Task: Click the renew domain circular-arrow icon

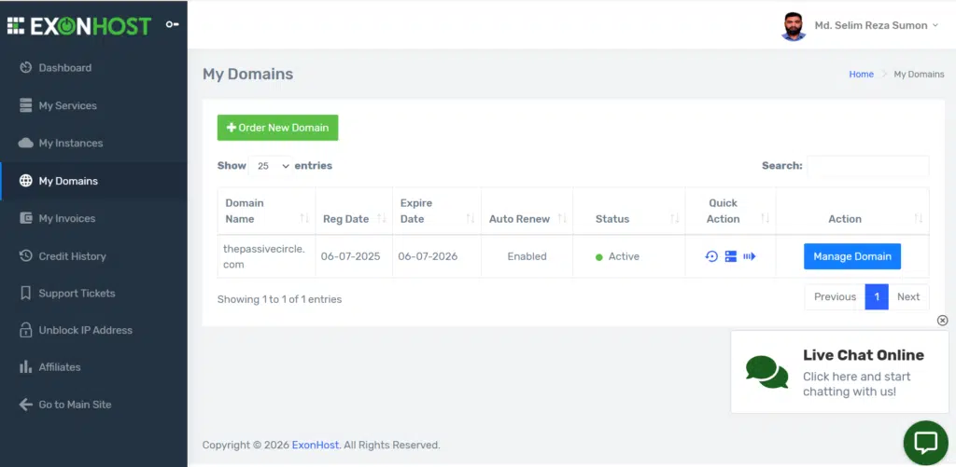Action: coord(711,256)
